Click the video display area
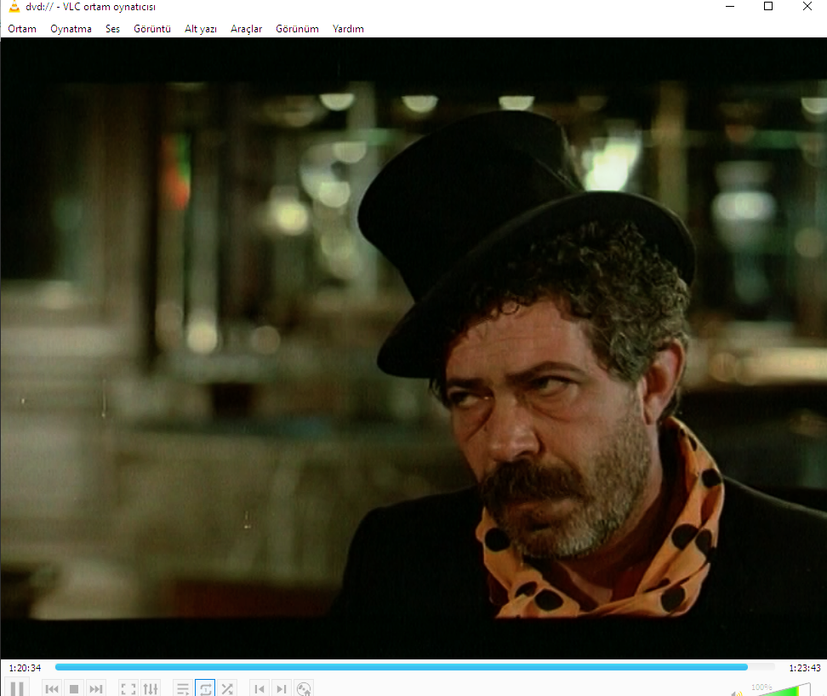Screen dimensions: 827x696 click(x=413, y=348)
